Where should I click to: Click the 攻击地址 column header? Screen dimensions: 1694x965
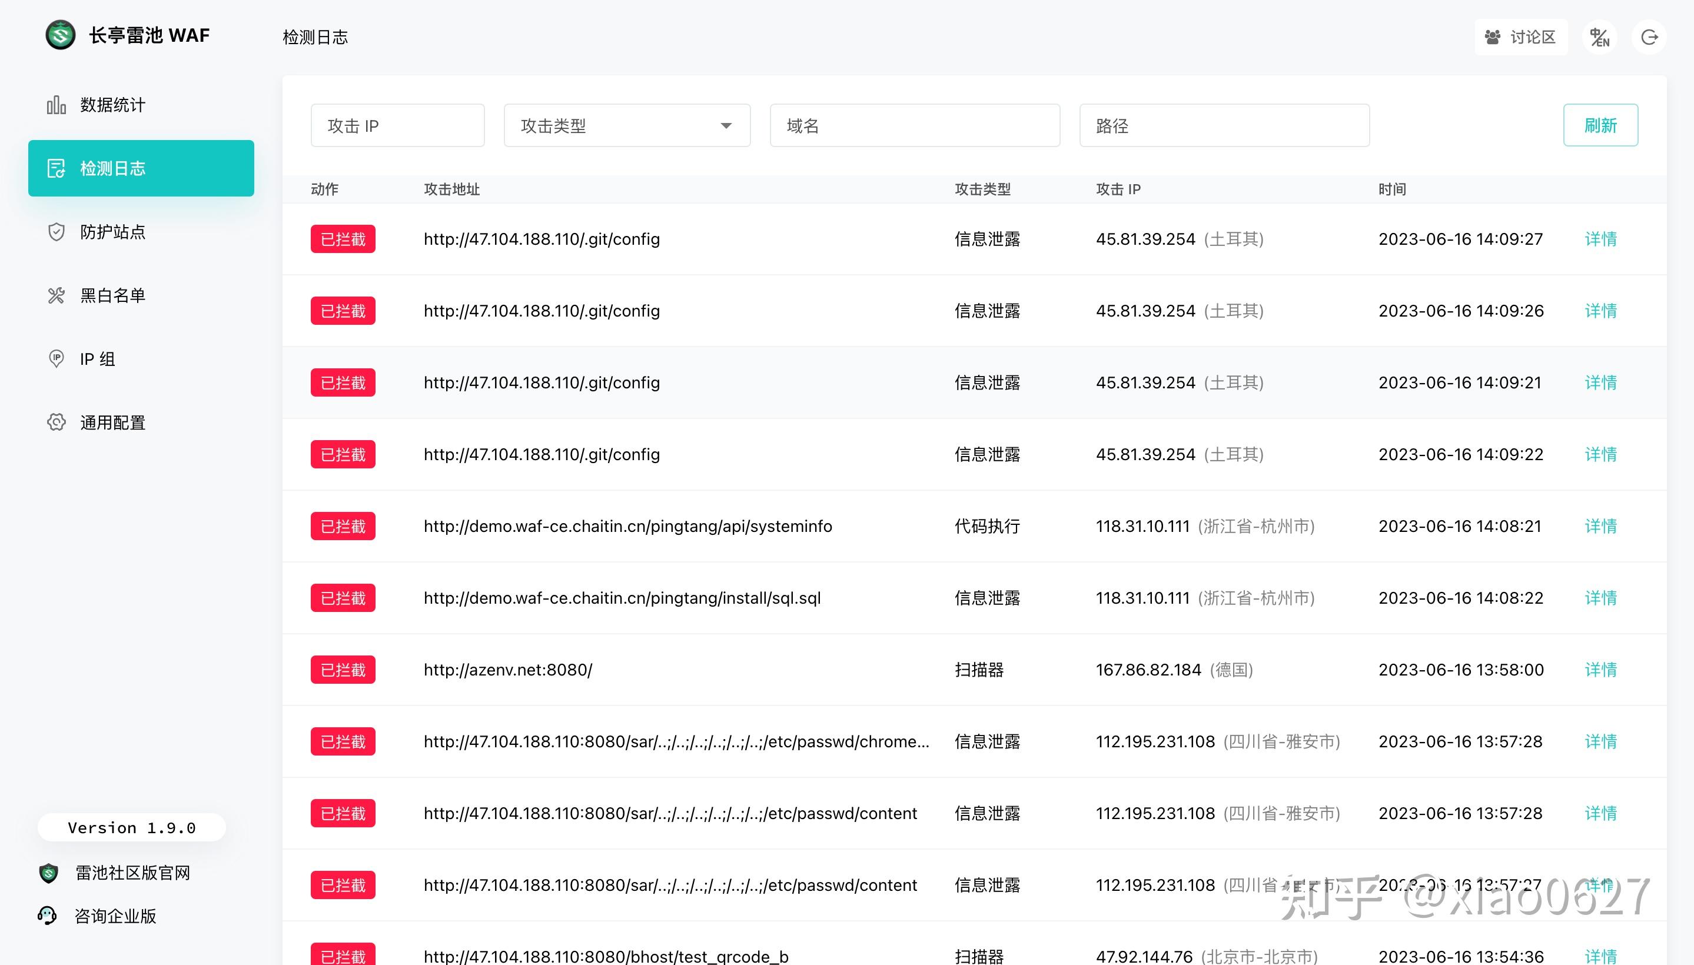click(451, 189)
